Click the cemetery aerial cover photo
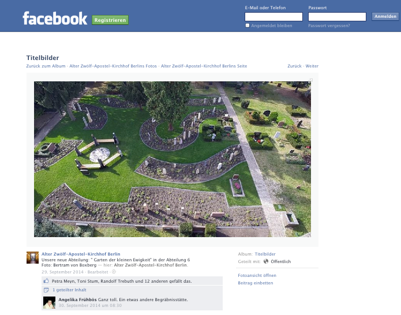401x315 pixels. point(173,159)
